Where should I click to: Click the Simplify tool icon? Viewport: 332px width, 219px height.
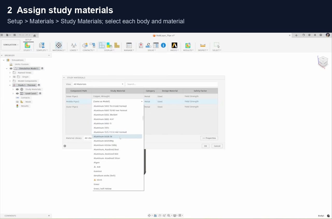[41, 45]
